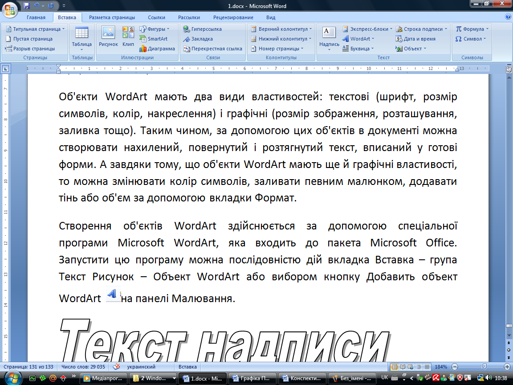
Task: Click the zoom slider handle
Action: [484, 367]
